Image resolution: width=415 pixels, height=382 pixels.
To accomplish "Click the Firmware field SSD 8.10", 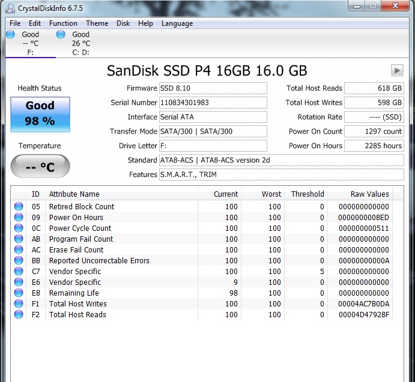I will coord(213,88).
